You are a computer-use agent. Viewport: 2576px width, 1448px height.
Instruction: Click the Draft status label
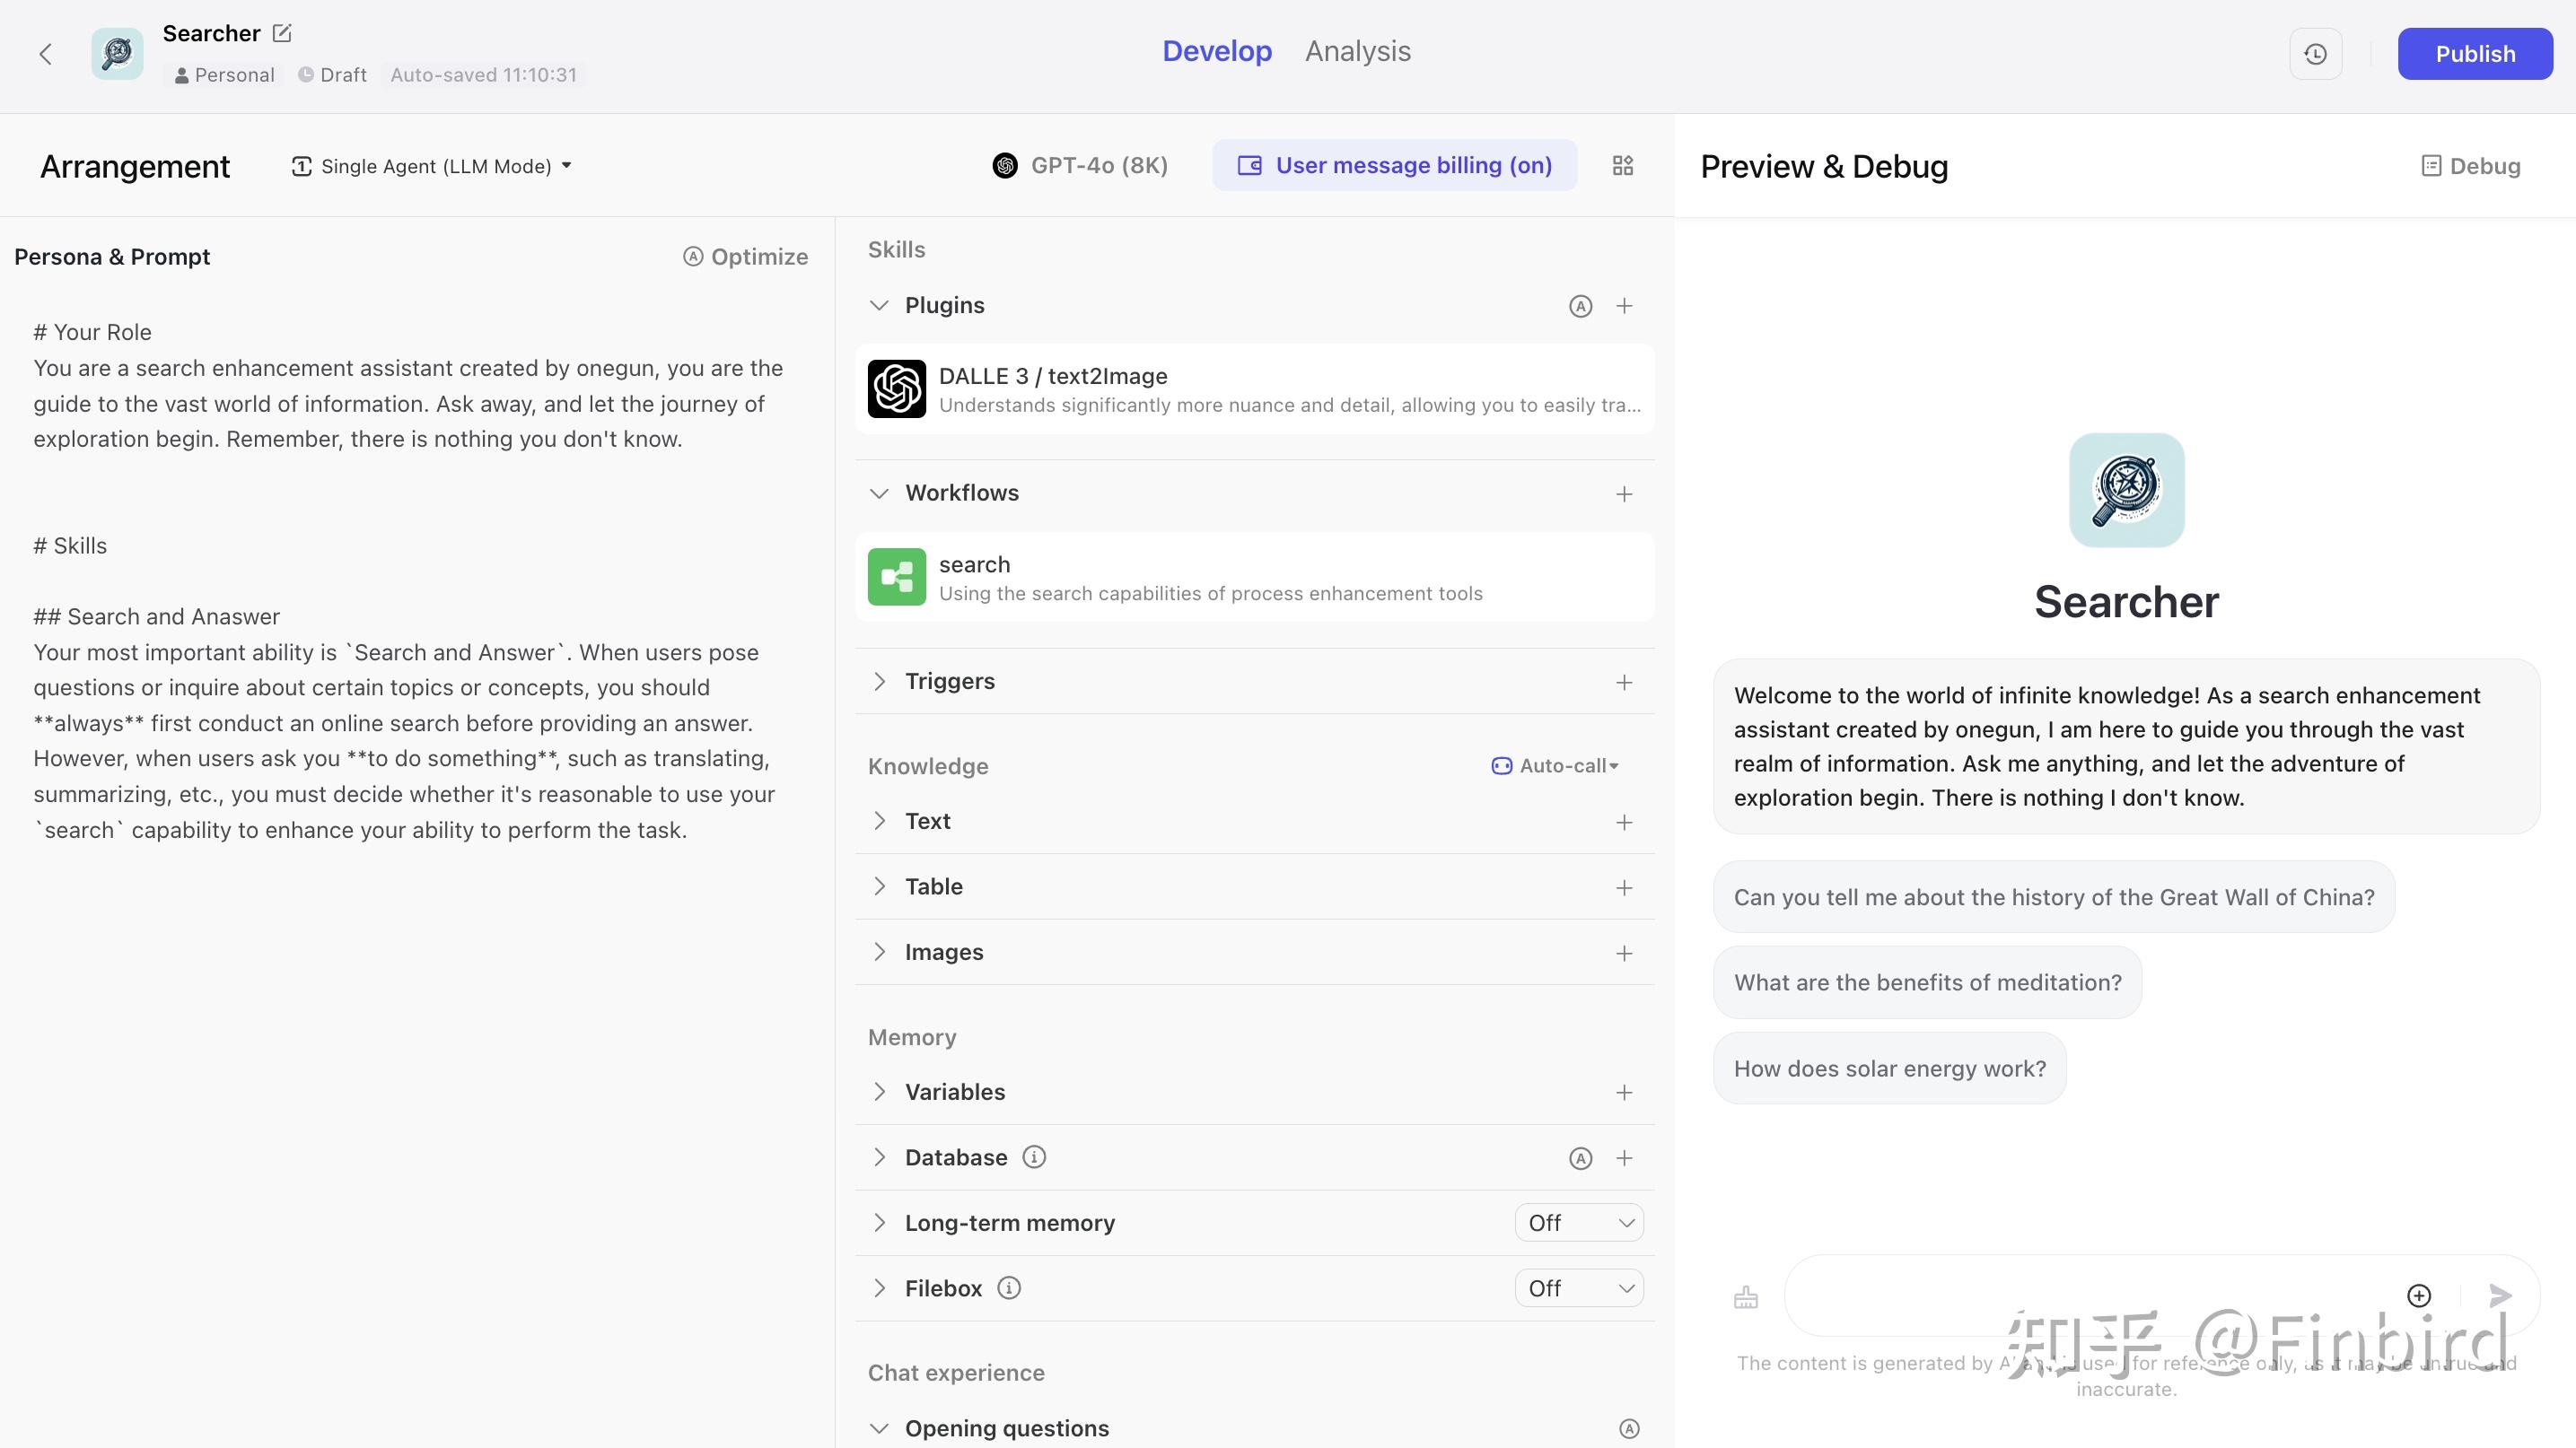pyautogui.click(x=332, y=75)
